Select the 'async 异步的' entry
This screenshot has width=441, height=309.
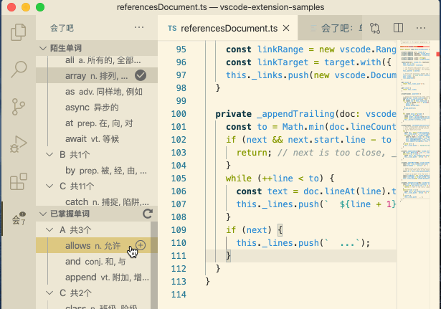click(97, 107)
